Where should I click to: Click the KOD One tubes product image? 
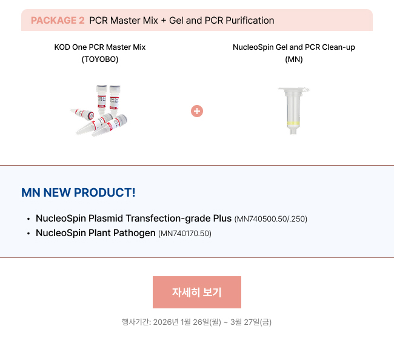100,110
